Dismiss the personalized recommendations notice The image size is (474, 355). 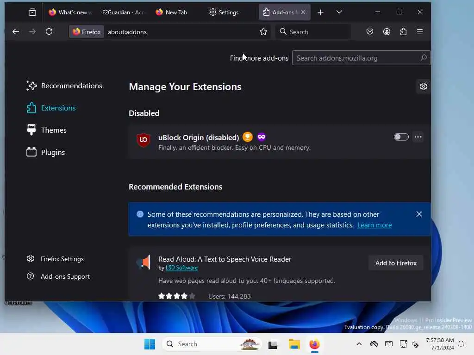(419, 214)
